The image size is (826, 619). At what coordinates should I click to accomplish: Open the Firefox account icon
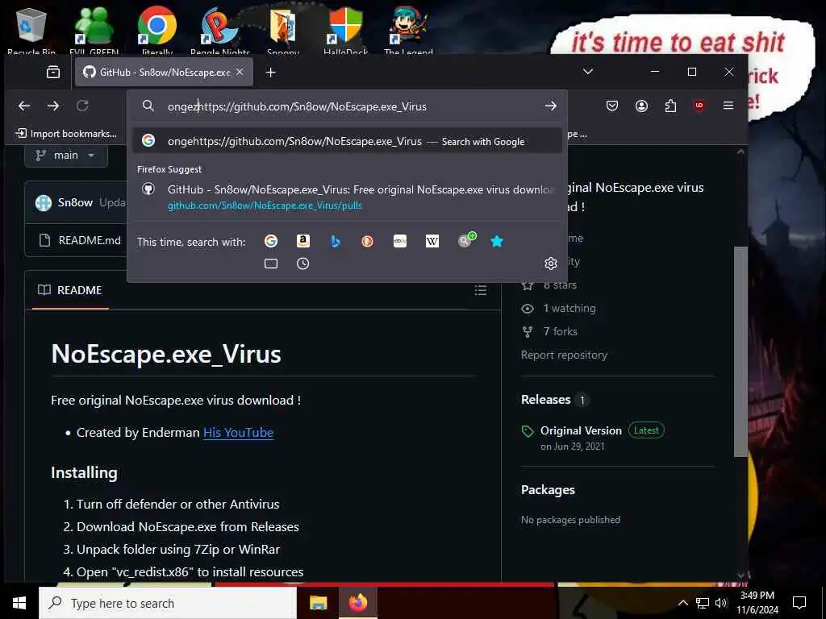[x=641, y=106]
